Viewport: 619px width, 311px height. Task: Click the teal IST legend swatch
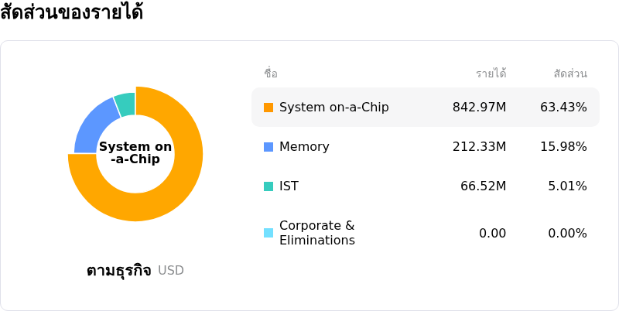coord(268,186)
